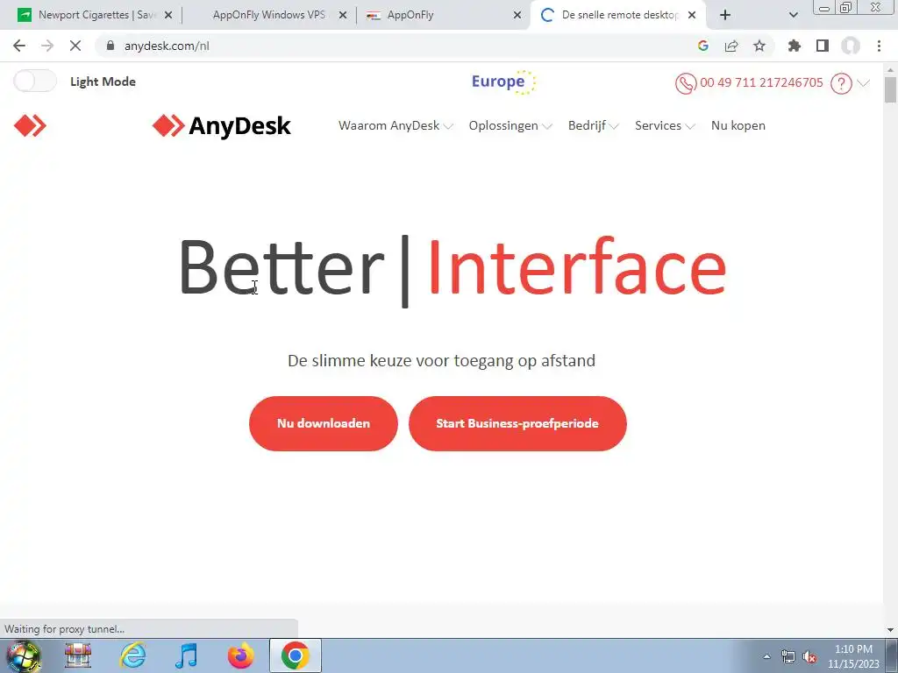
Task: Click phone number 00 49 711 217246705
Action: (x=762, y=83)
